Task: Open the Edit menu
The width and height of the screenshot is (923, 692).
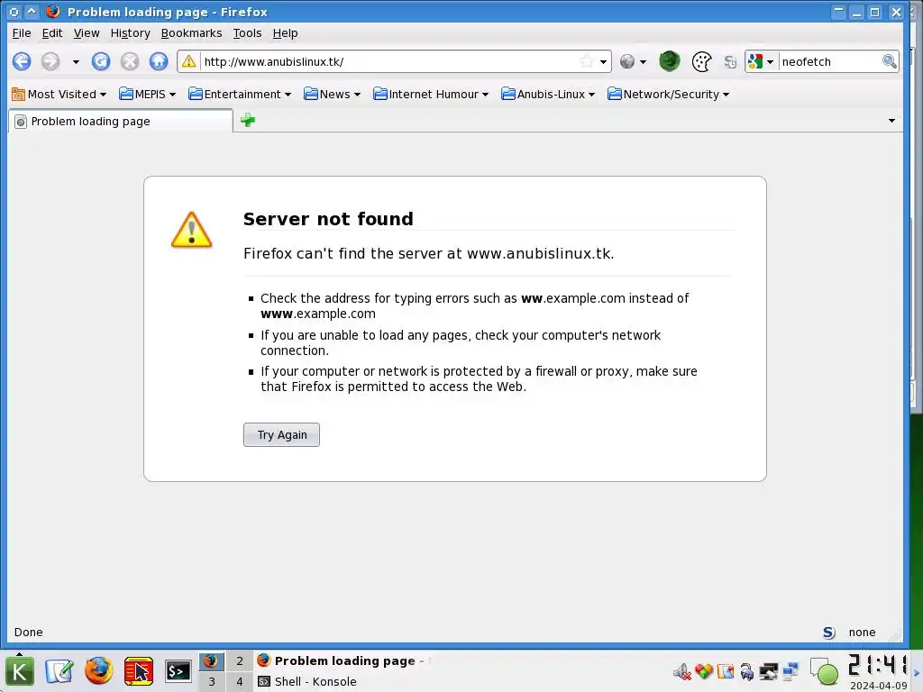Action: pos(51,33)
